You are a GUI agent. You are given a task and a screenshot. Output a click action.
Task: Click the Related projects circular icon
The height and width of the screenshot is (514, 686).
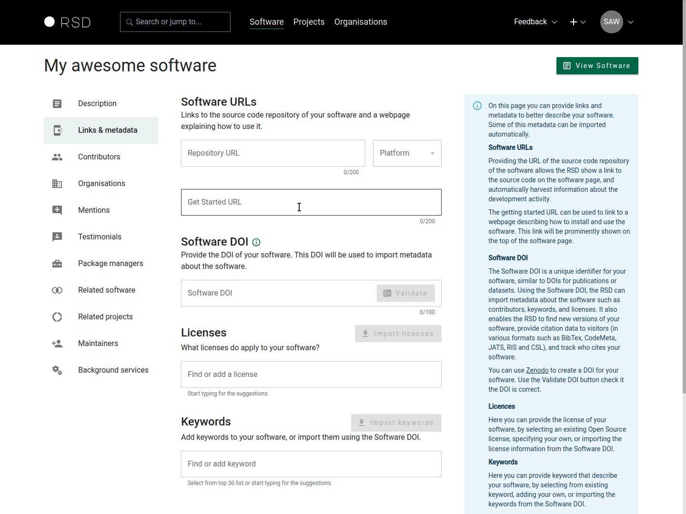pyautogui.click(x=57, y=317)
